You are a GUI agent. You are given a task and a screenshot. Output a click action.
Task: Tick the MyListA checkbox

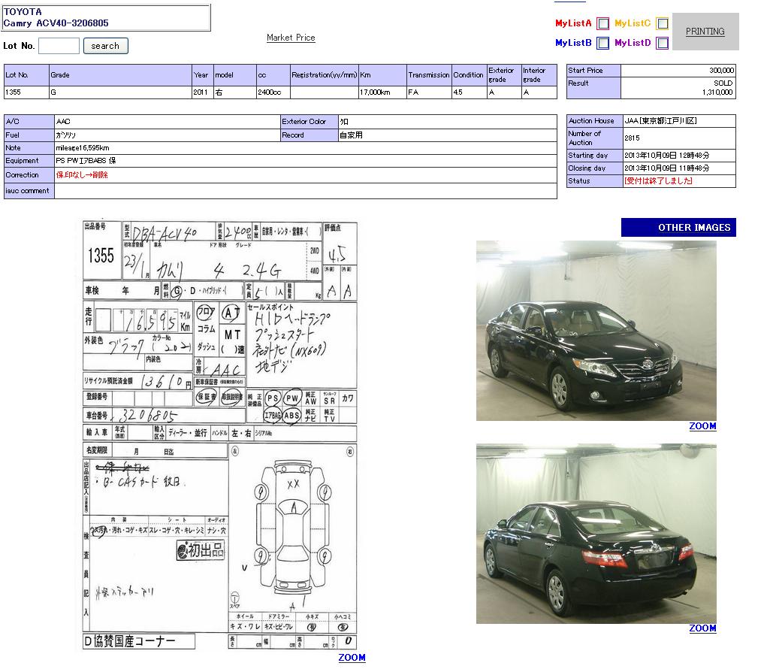point(602,24)
